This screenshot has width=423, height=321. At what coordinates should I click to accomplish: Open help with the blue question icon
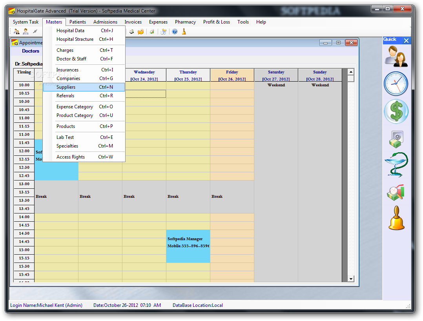175,31
